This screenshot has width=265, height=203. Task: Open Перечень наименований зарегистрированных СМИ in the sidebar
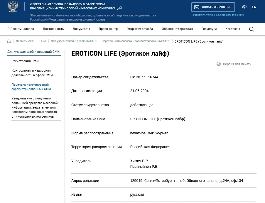[31, 87]
